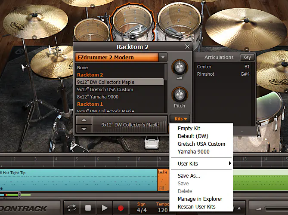Click the 4/4 time signature field

pos(142,210)
